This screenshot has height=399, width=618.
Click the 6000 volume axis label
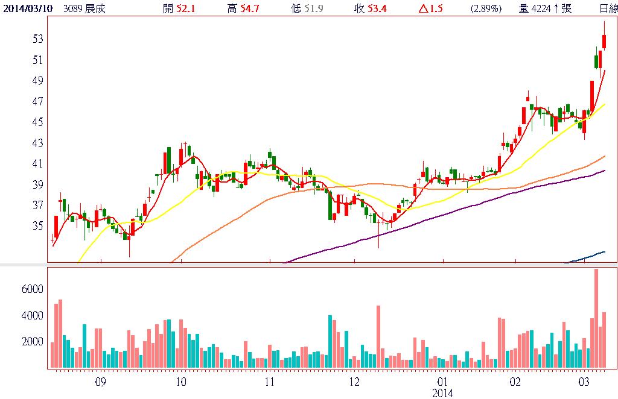pos(31,289)
